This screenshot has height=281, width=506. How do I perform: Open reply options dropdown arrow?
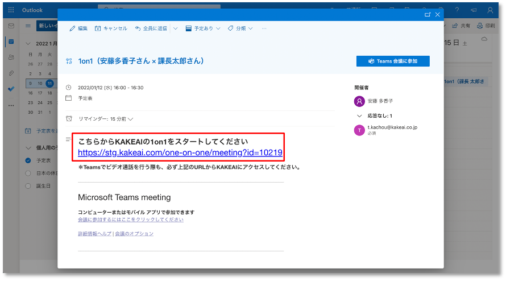click(175, 28)
